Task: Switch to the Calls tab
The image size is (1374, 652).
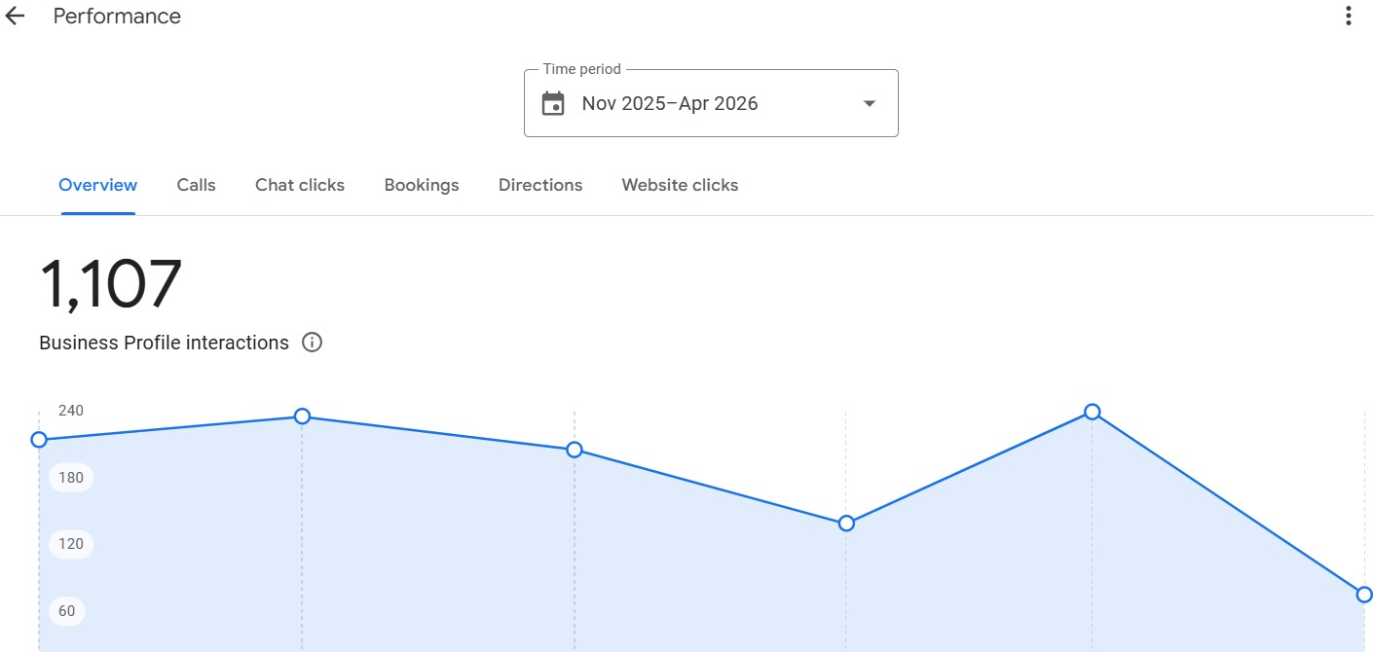Action: click(196, 184)
